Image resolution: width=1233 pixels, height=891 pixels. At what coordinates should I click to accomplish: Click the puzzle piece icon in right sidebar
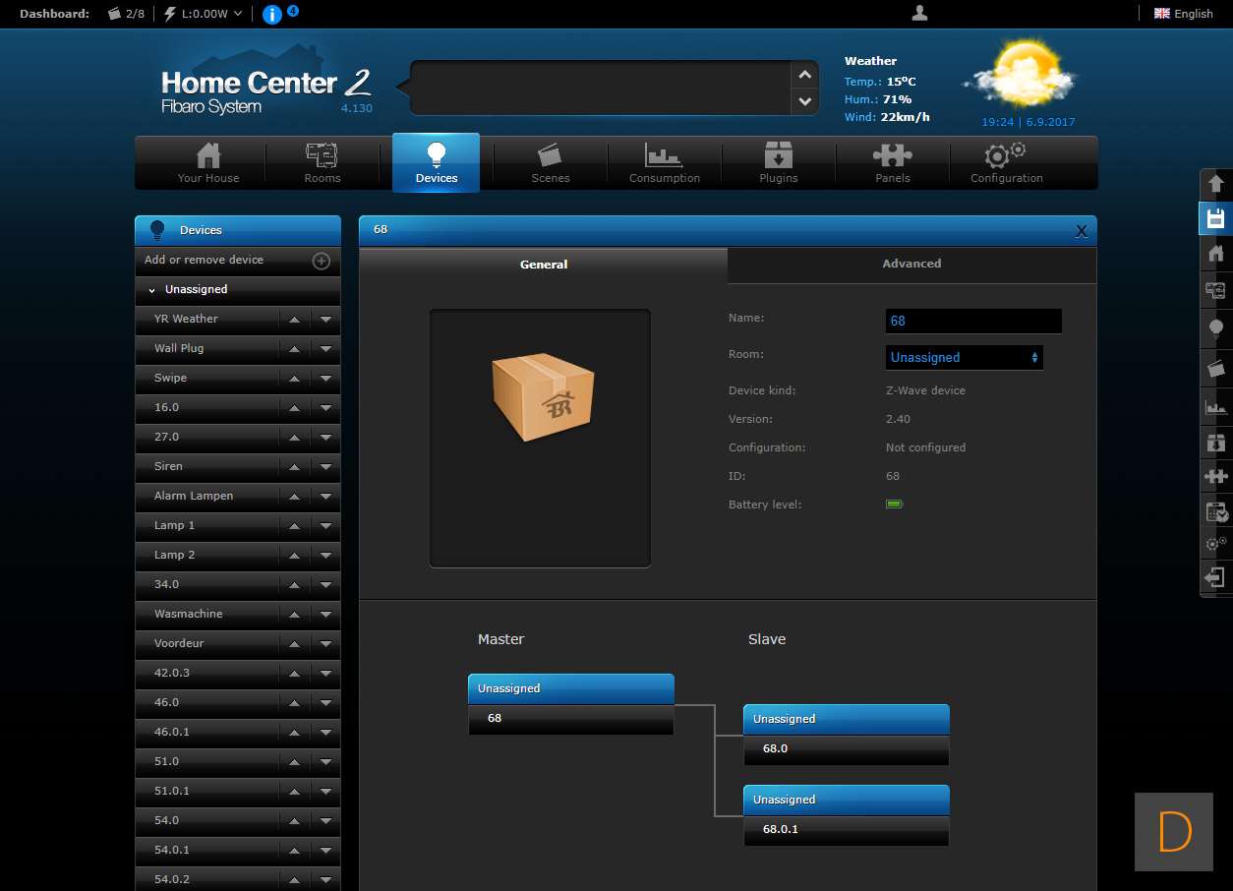[x=1215, y=477]
